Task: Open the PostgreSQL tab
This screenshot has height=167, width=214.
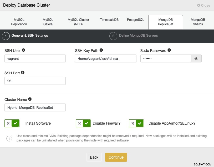Action: (x=135, y=20)
